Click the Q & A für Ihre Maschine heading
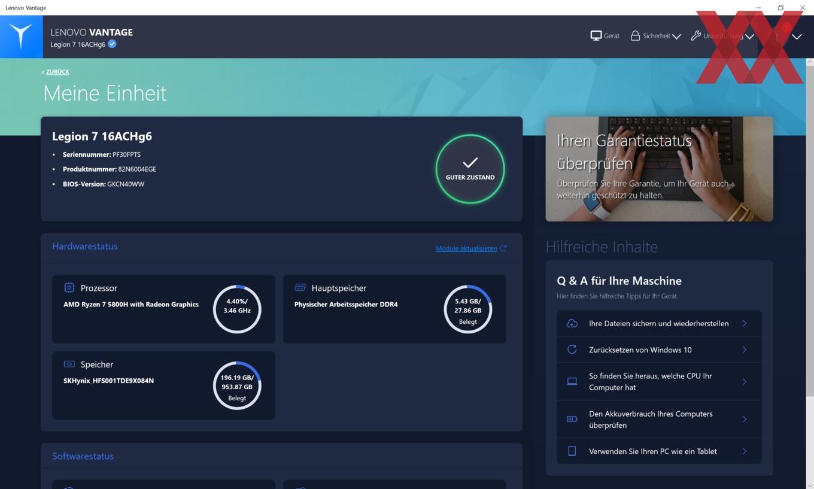 619,281
